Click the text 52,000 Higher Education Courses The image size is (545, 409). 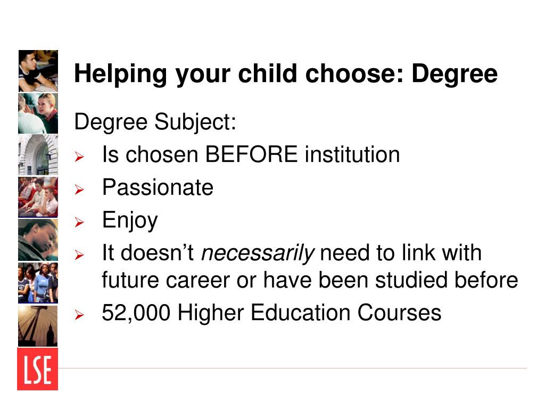click(271, 313)
